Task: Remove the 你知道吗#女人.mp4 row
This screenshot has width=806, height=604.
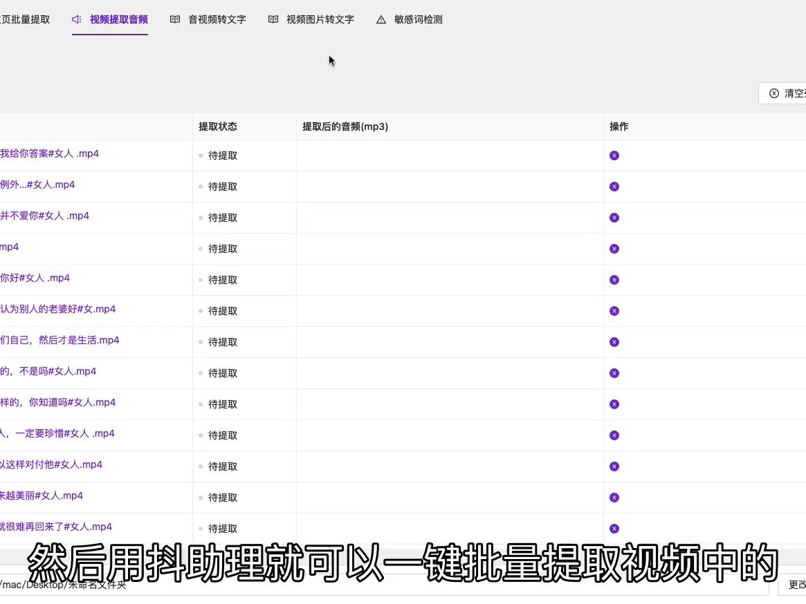Action: pos(614,404)
